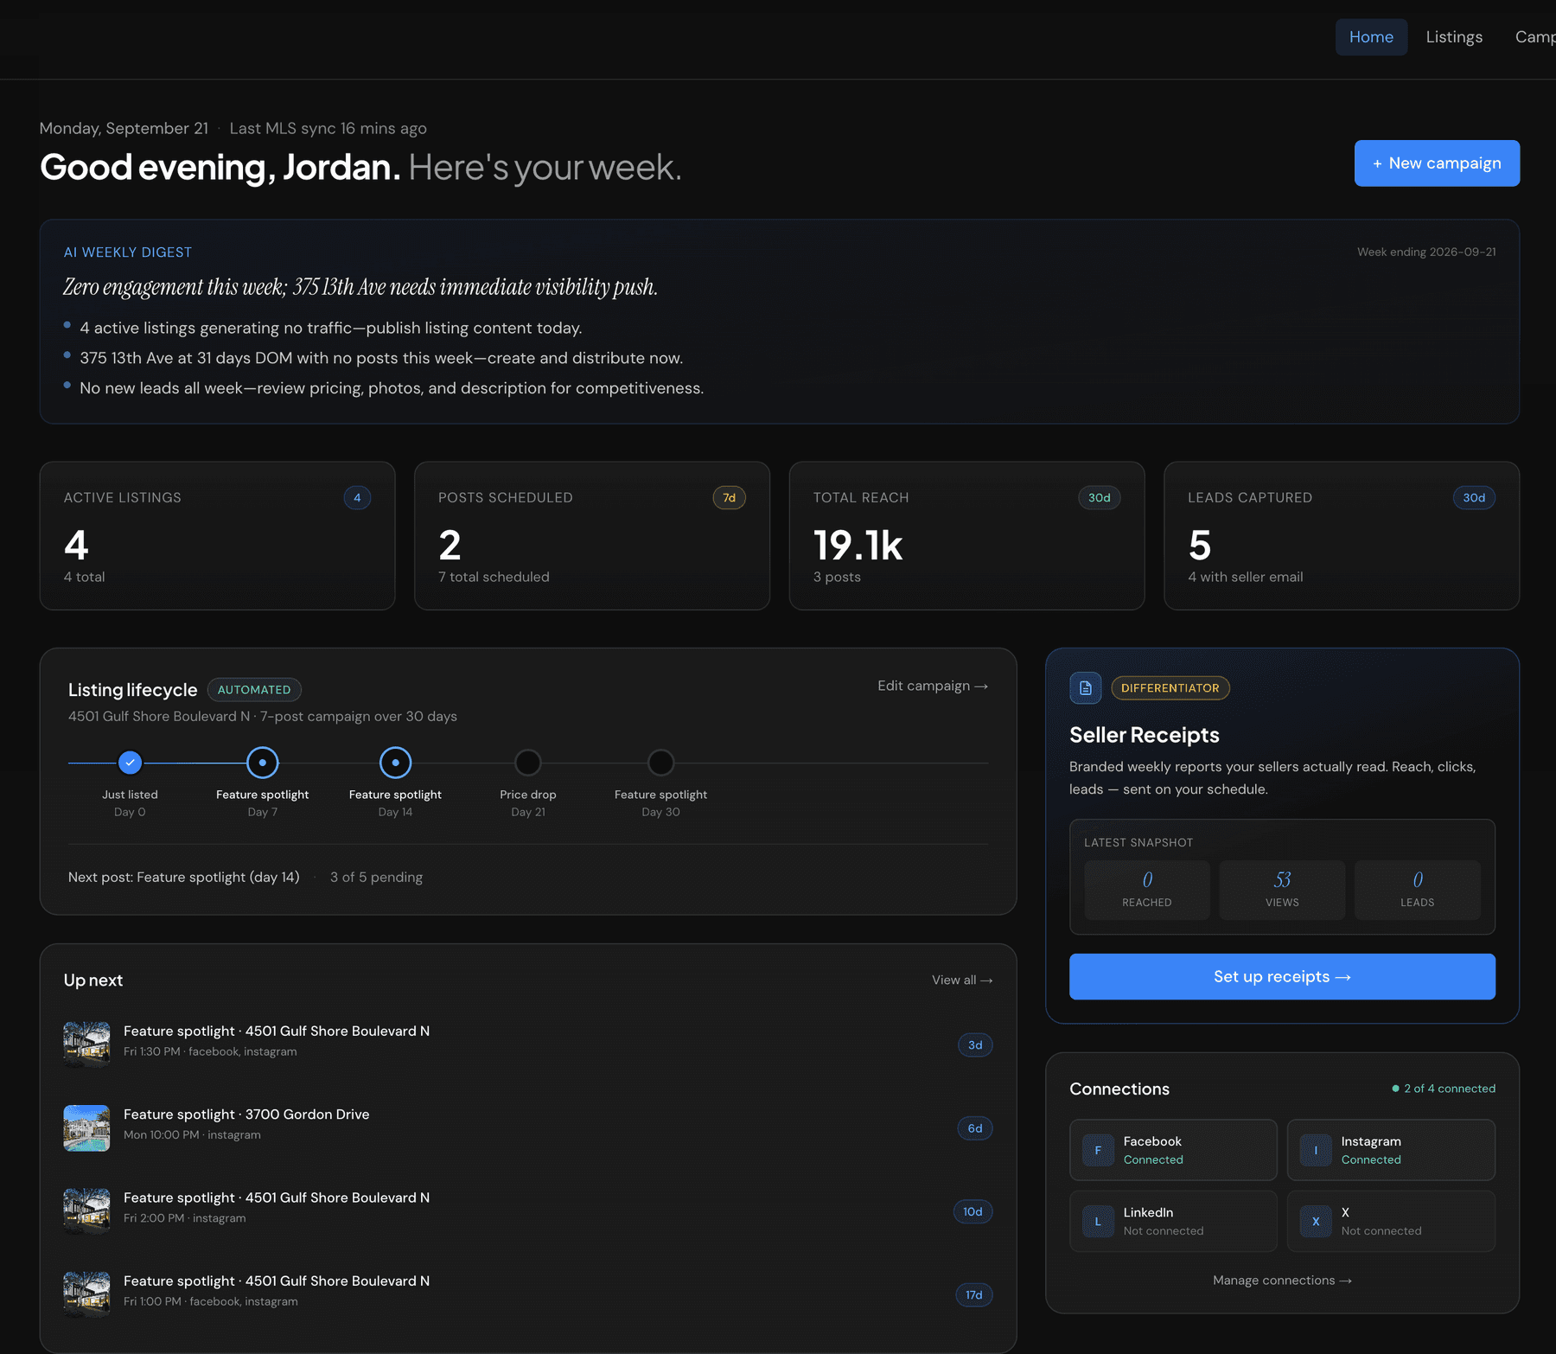Click 'Next post: Feature spotlight (day 14)'

[x=183, y=878]
